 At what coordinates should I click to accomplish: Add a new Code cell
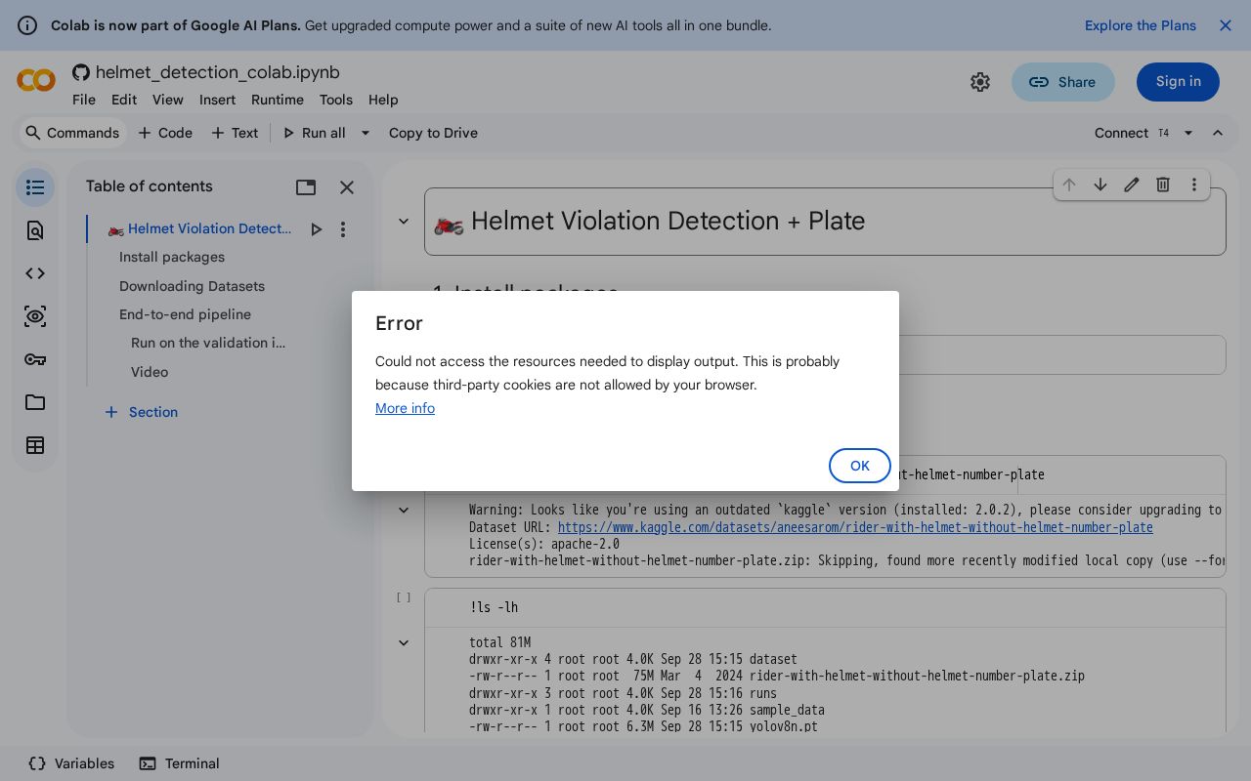tap(165, 133)
